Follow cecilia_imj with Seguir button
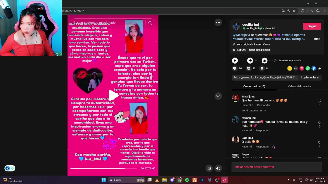Screen dimensions: 328x184 tap(312, 26)
